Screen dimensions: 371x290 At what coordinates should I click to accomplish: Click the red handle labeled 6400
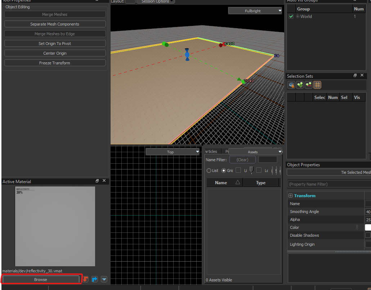[224, 44]
